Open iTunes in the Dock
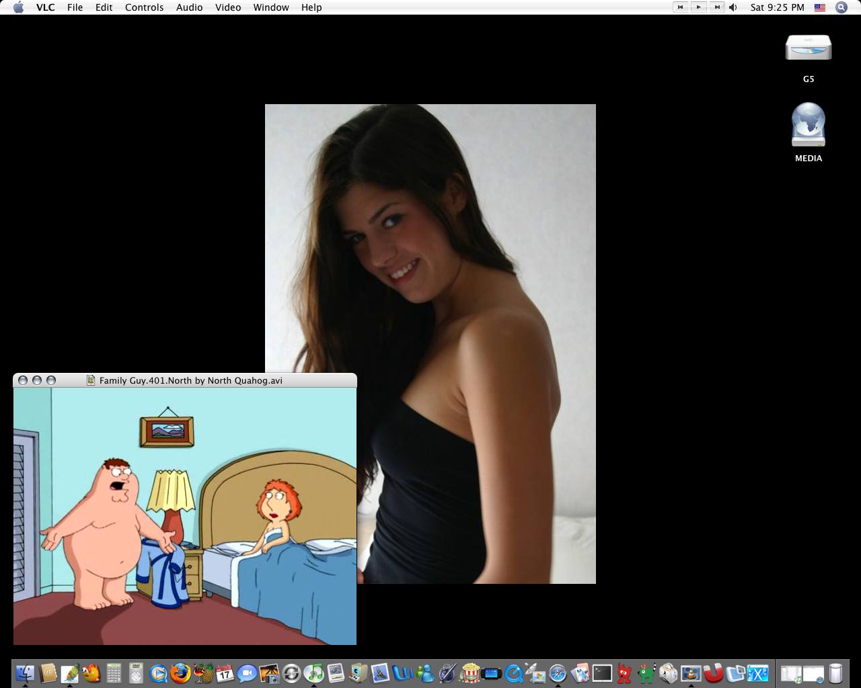 313,673
